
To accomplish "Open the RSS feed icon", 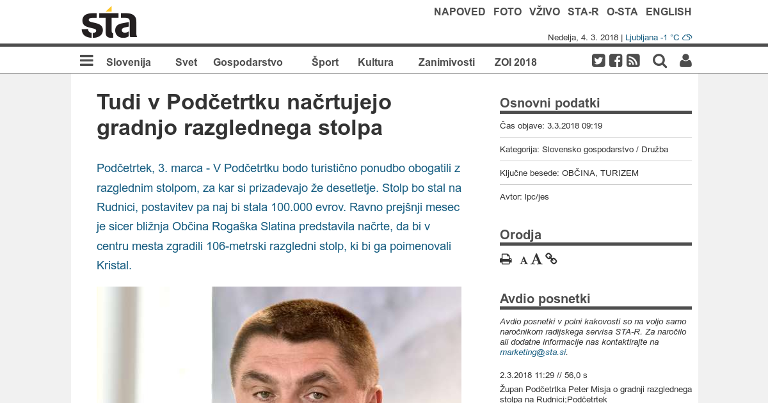I will click(633, 61).
